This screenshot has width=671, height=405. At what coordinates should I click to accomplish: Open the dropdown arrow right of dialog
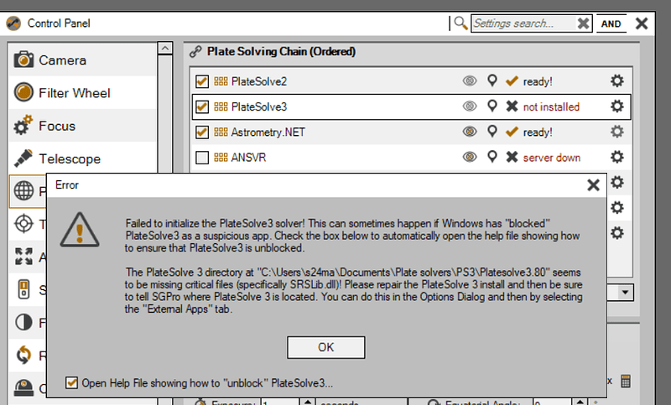click(x=625, y=292)
